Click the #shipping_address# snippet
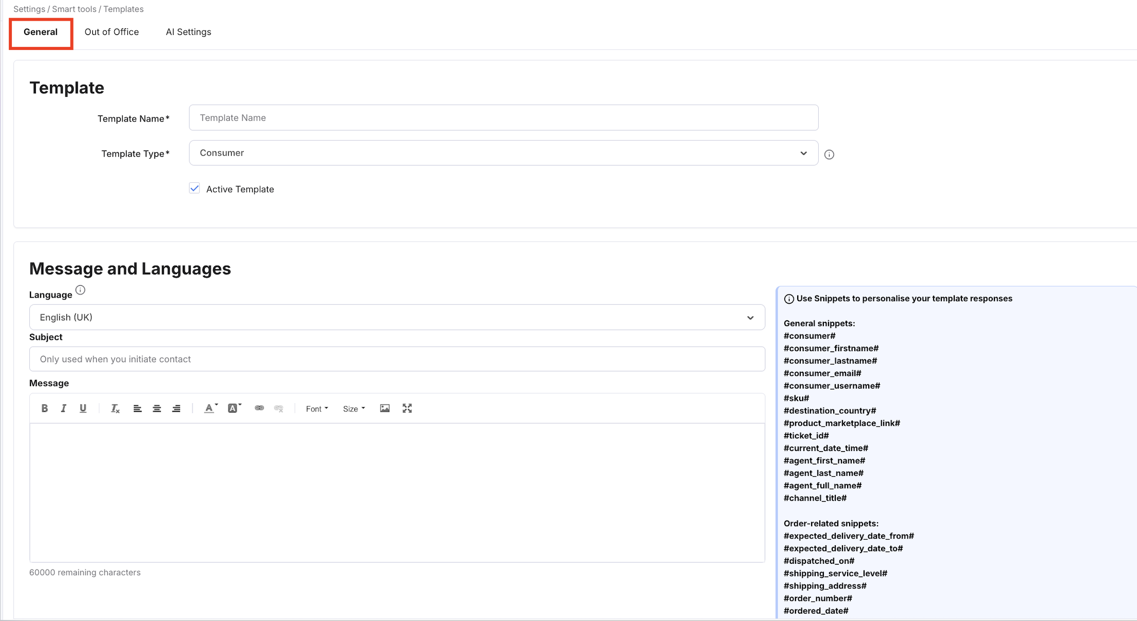This screenshot has width=1137, height=621. pyautogui.click(x=825, y=586)
